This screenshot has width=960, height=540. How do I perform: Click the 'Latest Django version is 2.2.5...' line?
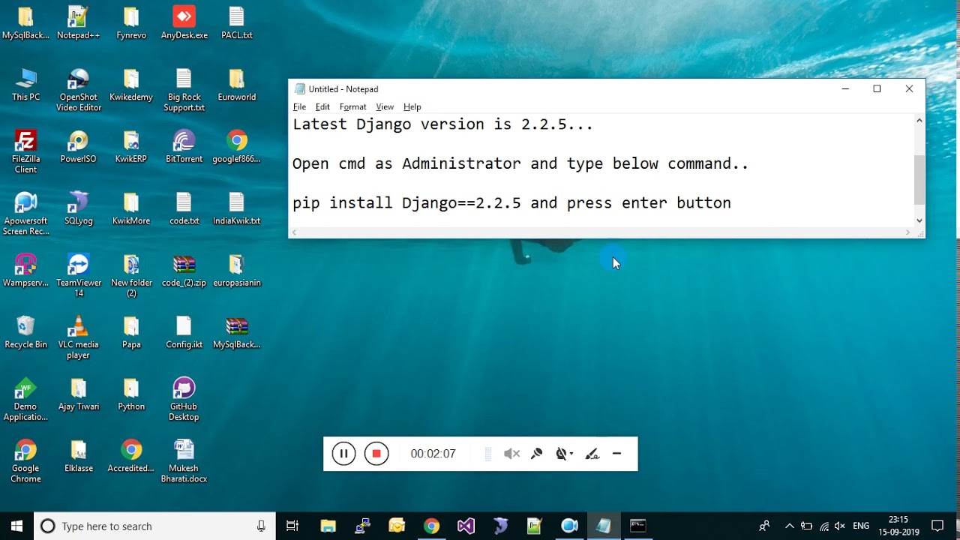442,124
